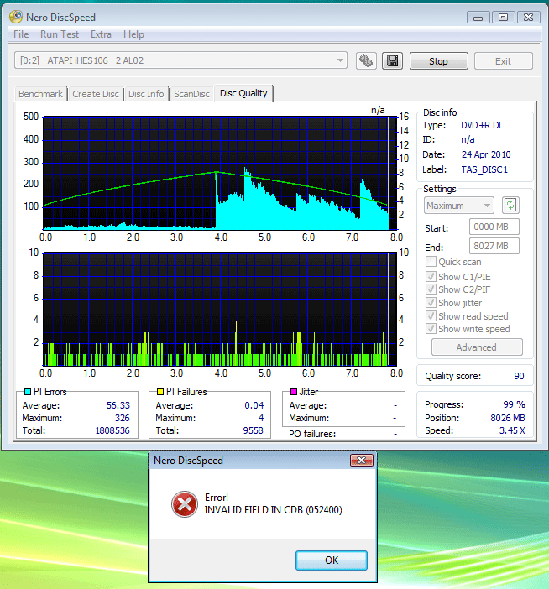Click PI Failures total 9558
This screenshot has height=589, width=549.
253,430
